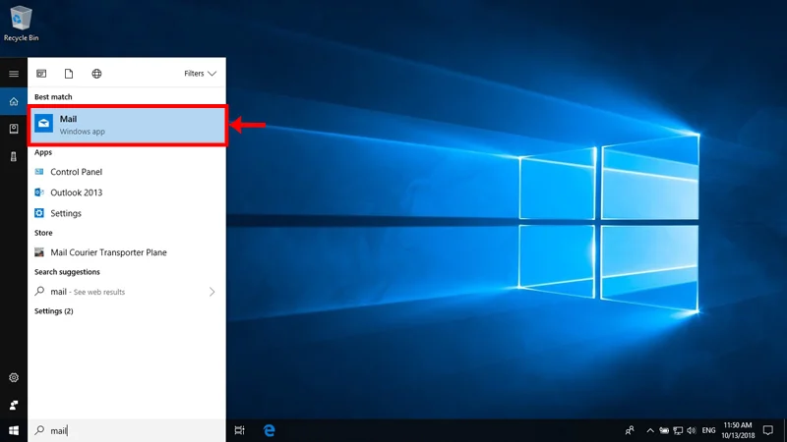787x442 pixels.
Task: Switch input language via ENG indicator
Action: (708, 430)
